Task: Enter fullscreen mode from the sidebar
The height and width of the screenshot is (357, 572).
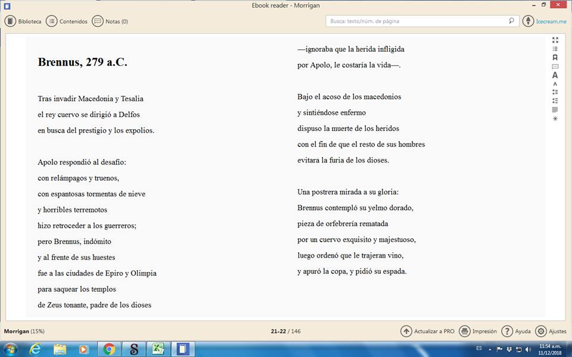Action: point(555,40)
